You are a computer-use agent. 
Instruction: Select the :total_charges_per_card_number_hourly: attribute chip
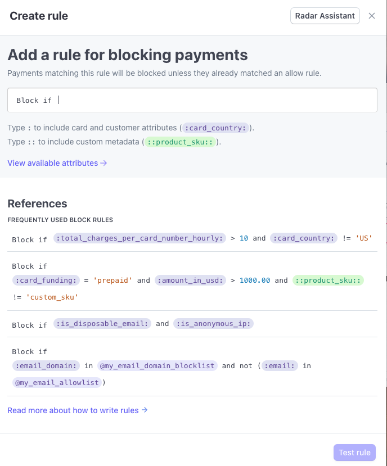[x=139, y=238]
